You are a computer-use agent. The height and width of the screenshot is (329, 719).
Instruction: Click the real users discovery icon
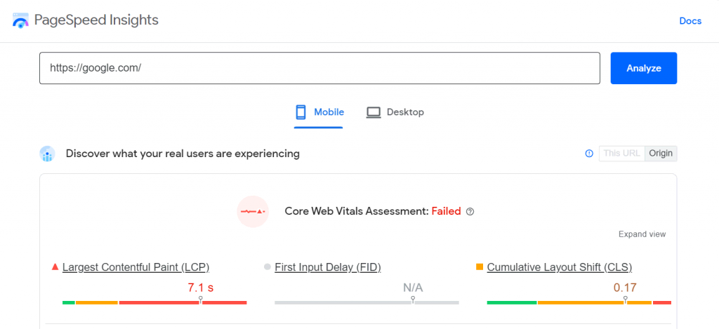tap(48, 154)
